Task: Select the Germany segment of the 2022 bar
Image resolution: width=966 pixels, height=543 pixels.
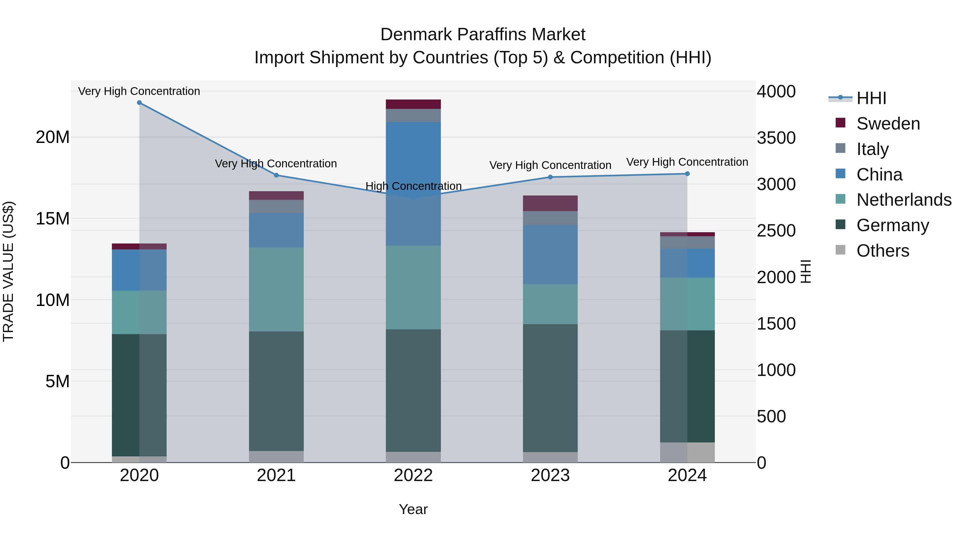Action: point(413,390)
